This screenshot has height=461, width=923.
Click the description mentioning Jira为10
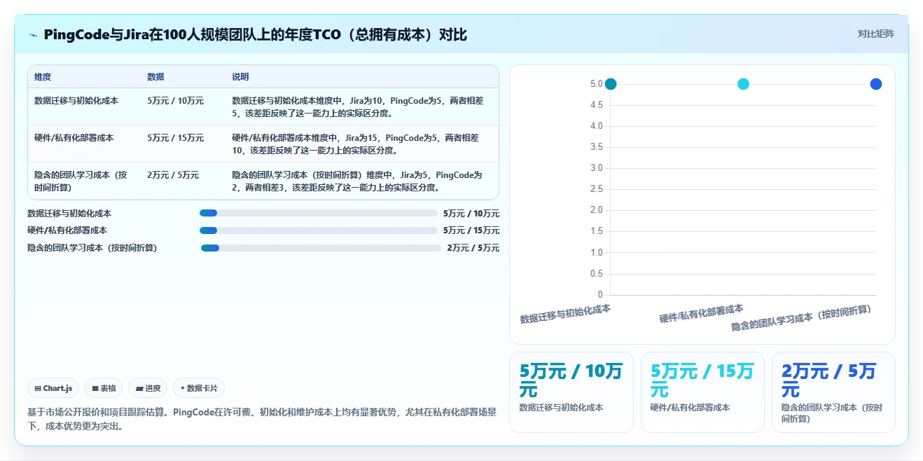point(358,106)
